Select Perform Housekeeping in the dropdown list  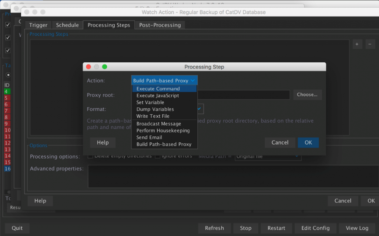click(x=163, y=131)
